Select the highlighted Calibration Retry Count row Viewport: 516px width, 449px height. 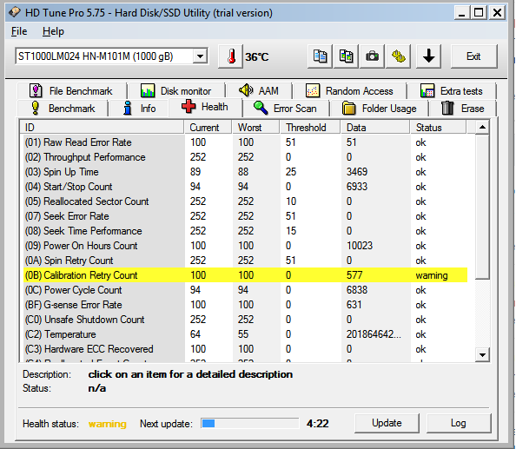click(246, 275)
